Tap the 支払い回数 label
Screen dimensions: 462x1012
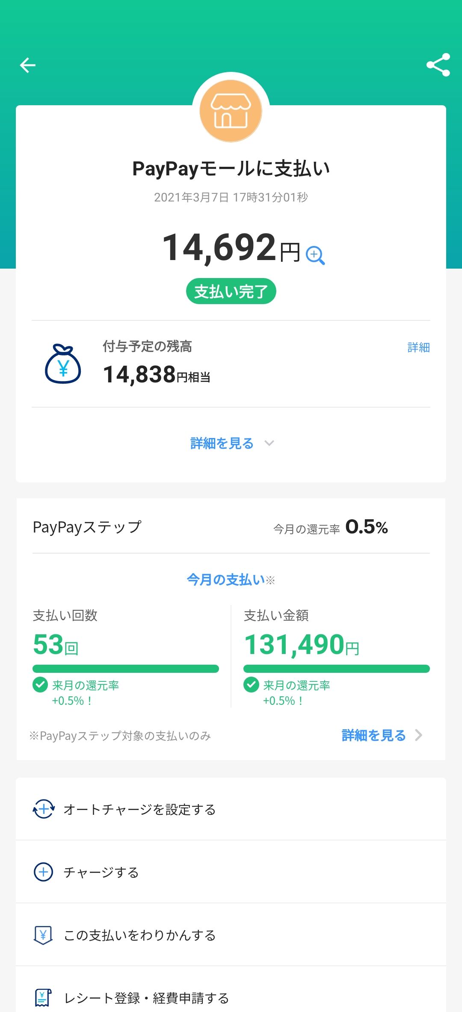coord(65,615)
